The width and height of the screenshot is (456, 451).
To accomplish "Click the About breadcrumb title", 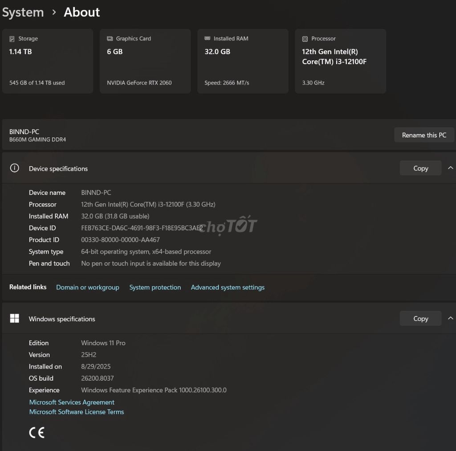I will 81,12.
